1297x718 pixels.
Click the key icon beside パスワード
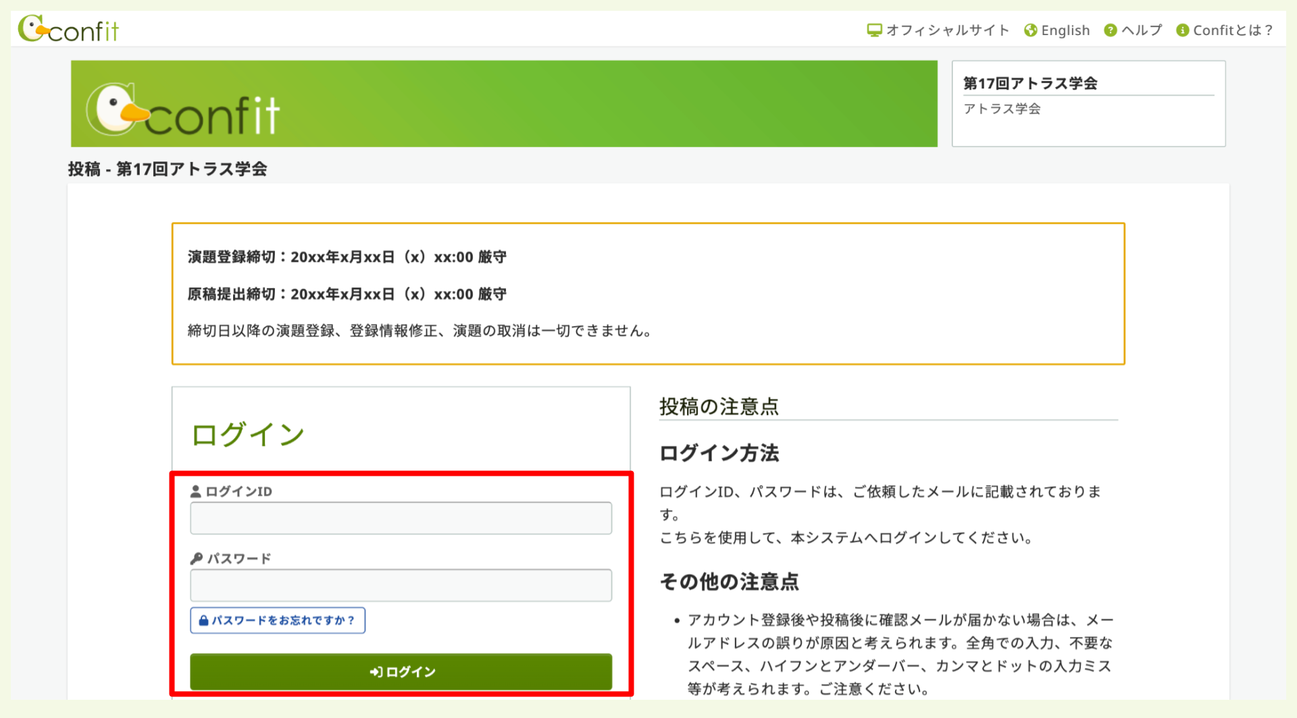point(196,558)
